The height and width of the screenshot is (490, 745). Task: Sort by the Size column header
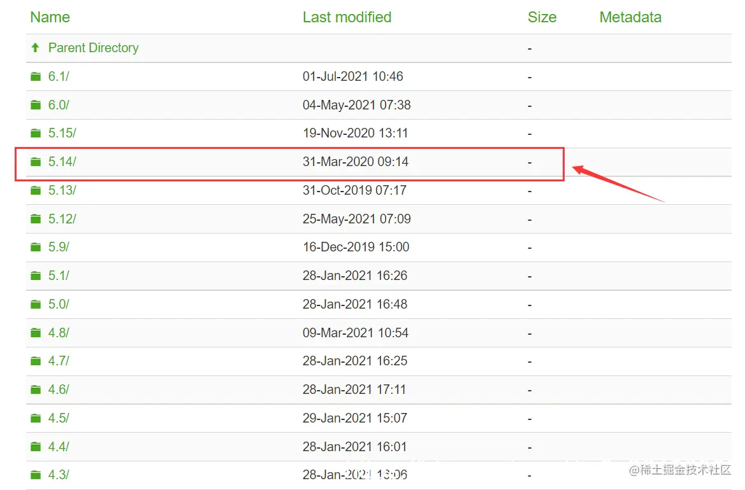(542, 17)
